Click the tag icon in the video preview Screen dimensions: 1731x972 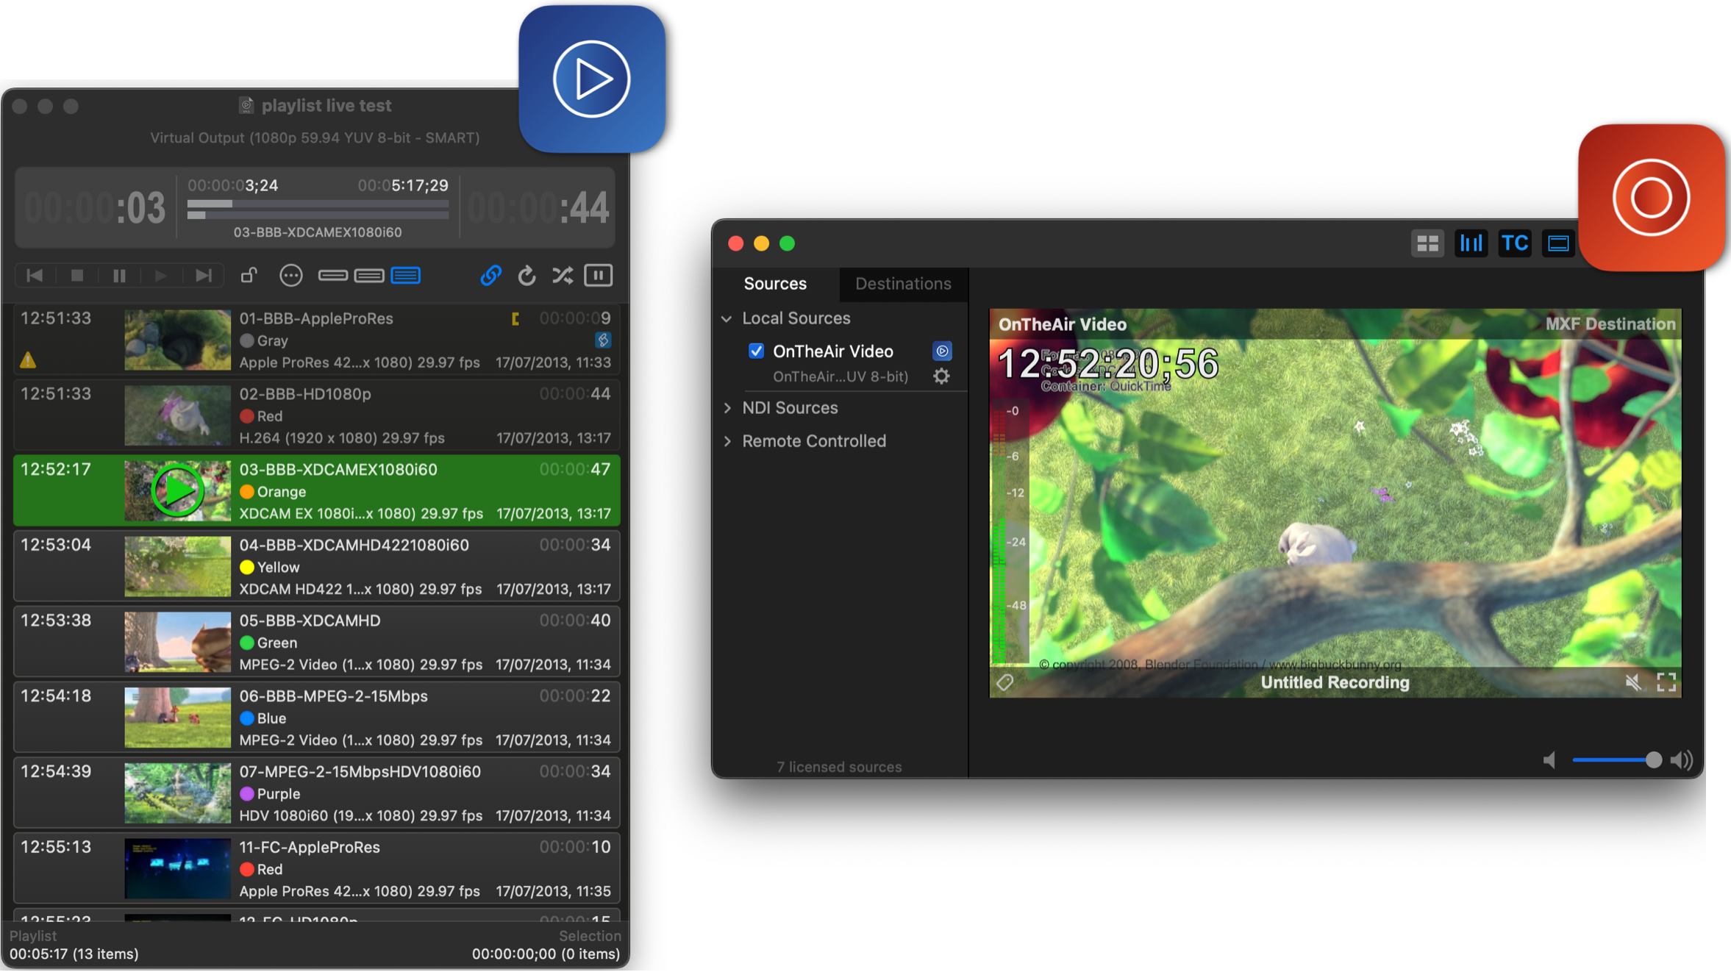pyautogui.click(x=1005, y=682)
